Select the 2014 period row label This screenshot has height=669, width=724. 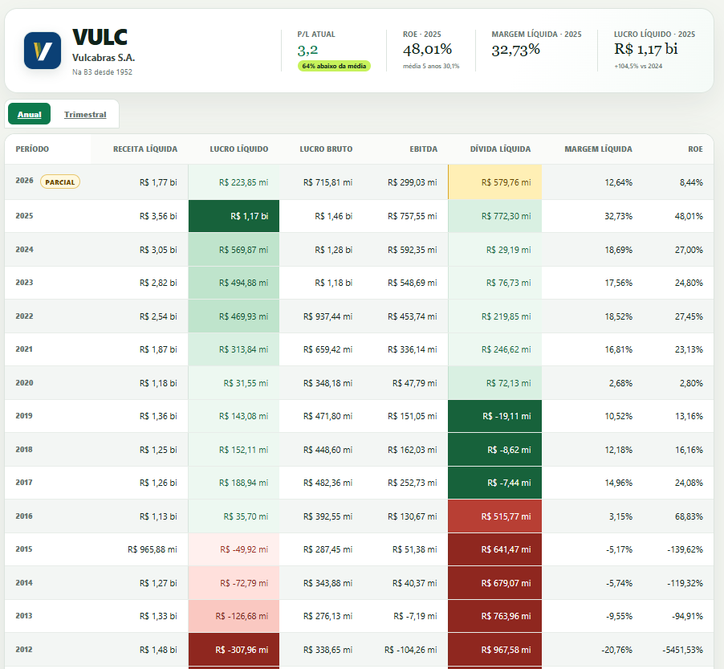point(24,582)
